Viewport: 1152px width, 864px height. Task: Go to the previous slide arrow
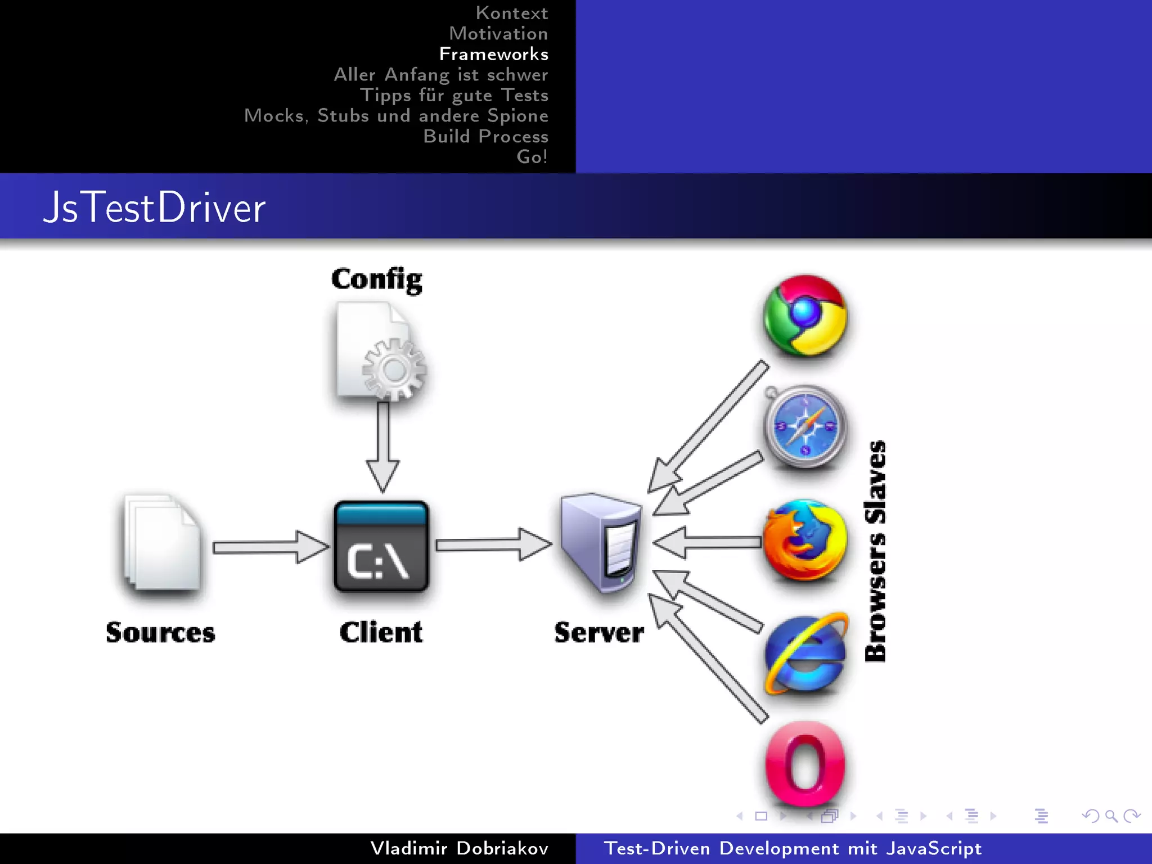coord(740,816)
